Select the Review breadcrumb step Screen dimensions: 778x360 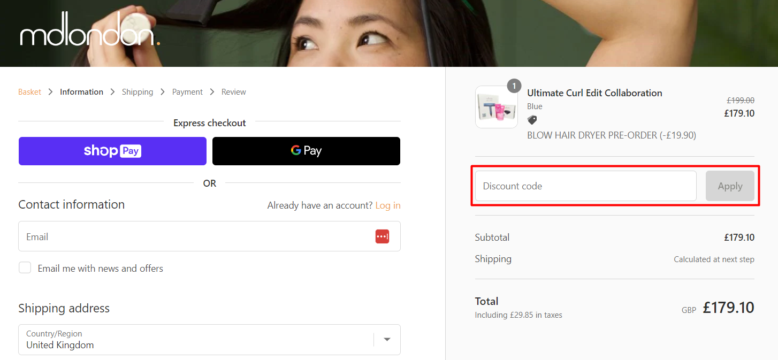coord(234,92)
